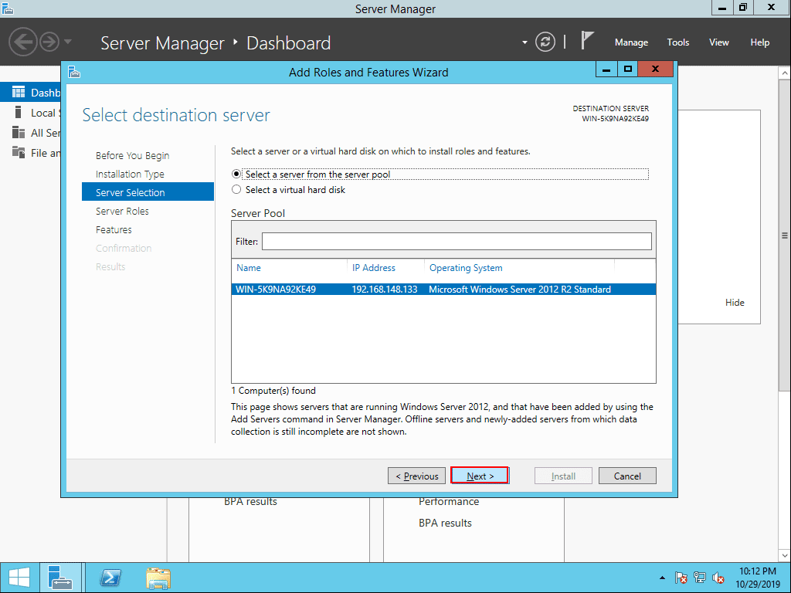The width and height of the screenshot is (791, 593).
Task: Open the notifications flag icon
Action: (x=586, y=41)
